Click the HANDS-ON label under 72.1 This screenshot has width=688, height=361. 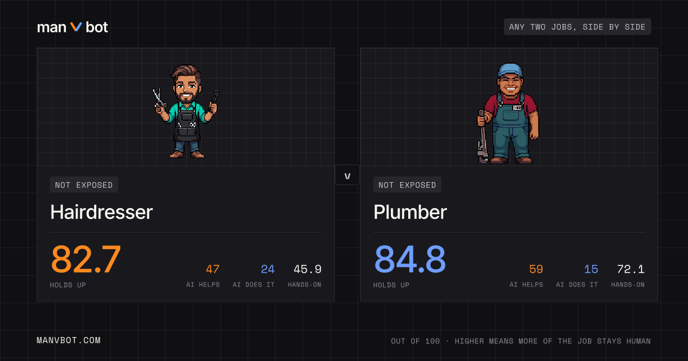(628, 285)
